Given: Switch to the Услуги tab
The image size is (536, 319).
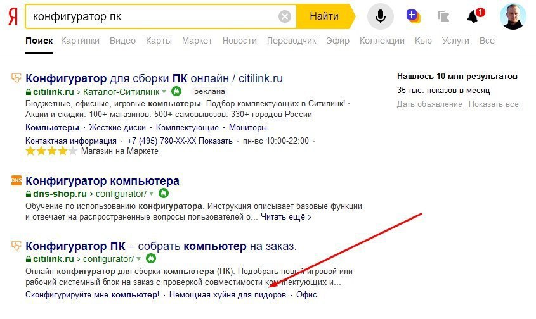Looking at the screenshot, I should pyautogui.click(x=455, y=41).
